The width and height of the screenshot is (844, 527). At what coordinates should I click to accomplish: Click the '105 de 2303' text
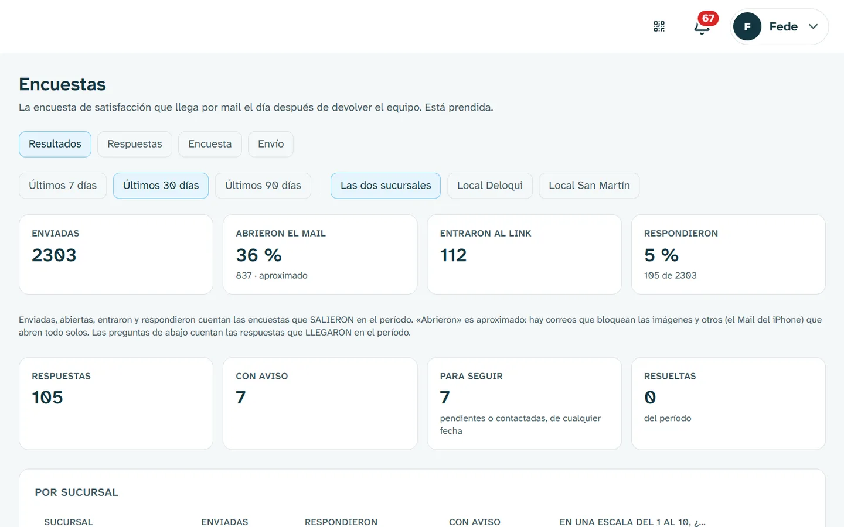[671, 275]
